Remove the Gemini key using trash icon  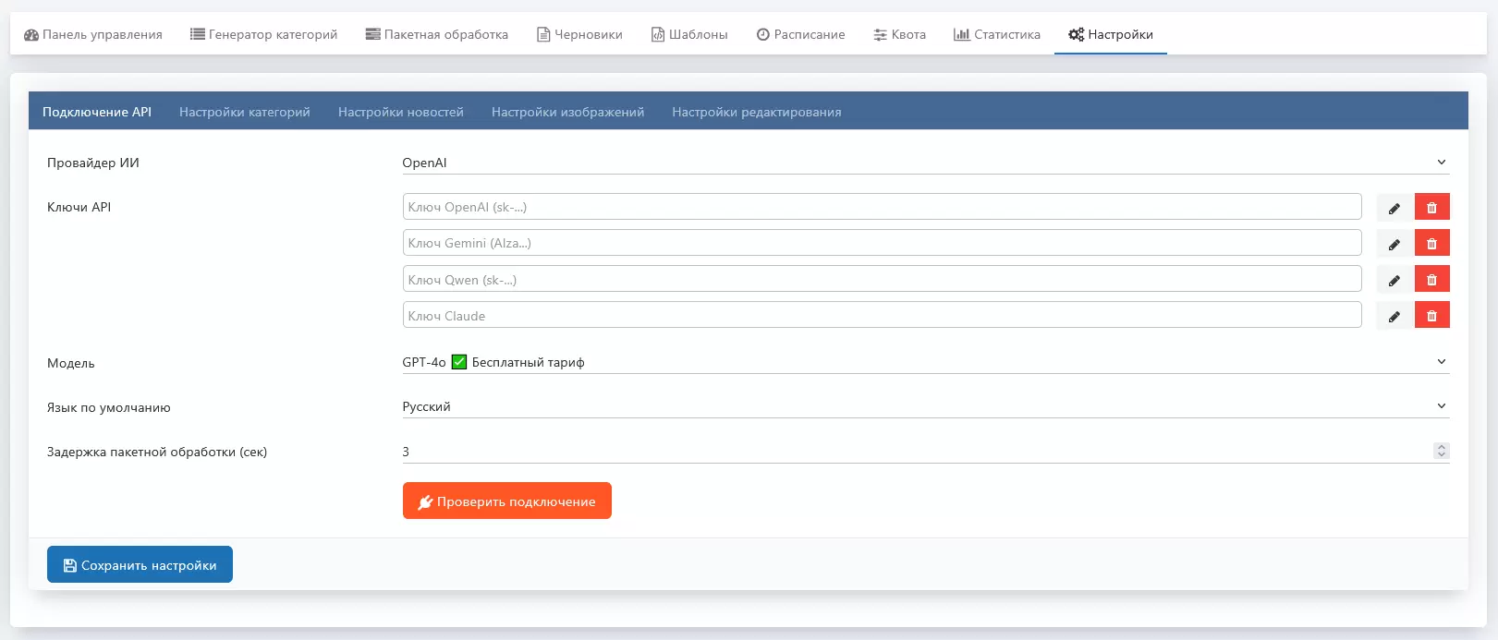click(x=1431, y=244)
